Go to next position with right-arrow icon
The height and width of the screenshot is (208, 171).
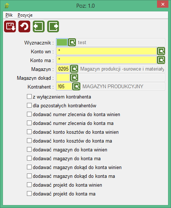tap(53, 26)
